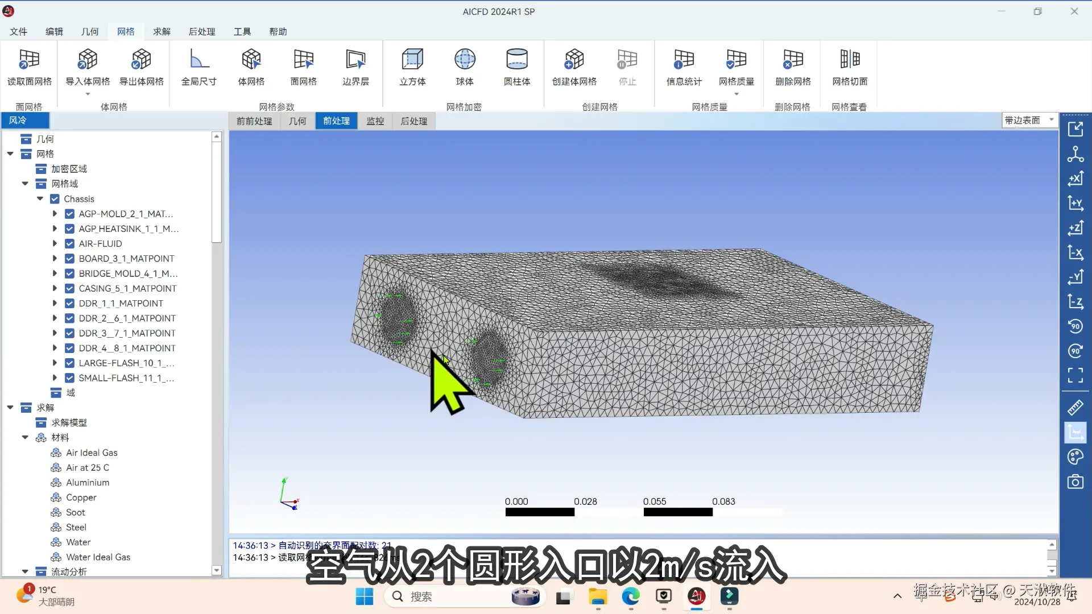Click the Windows Start button on taskbar
This screenshot has height=614, width=1092.
[x=364, y=596]
